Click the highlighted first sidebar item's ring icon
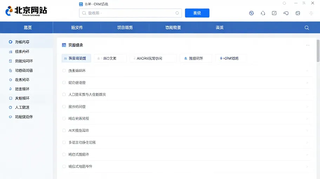Image resolution: width=320 pixels, height=179 pixels. [x=11, y=42]
